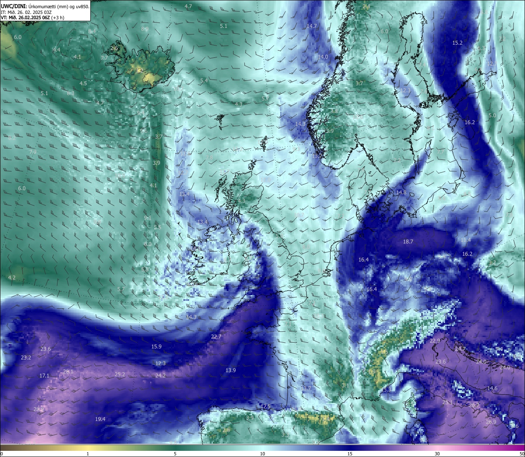The width and height of the screenshot is (525, 457).
Task: Click the 11.4 value east of Baltic
Action: coord(466,240)
